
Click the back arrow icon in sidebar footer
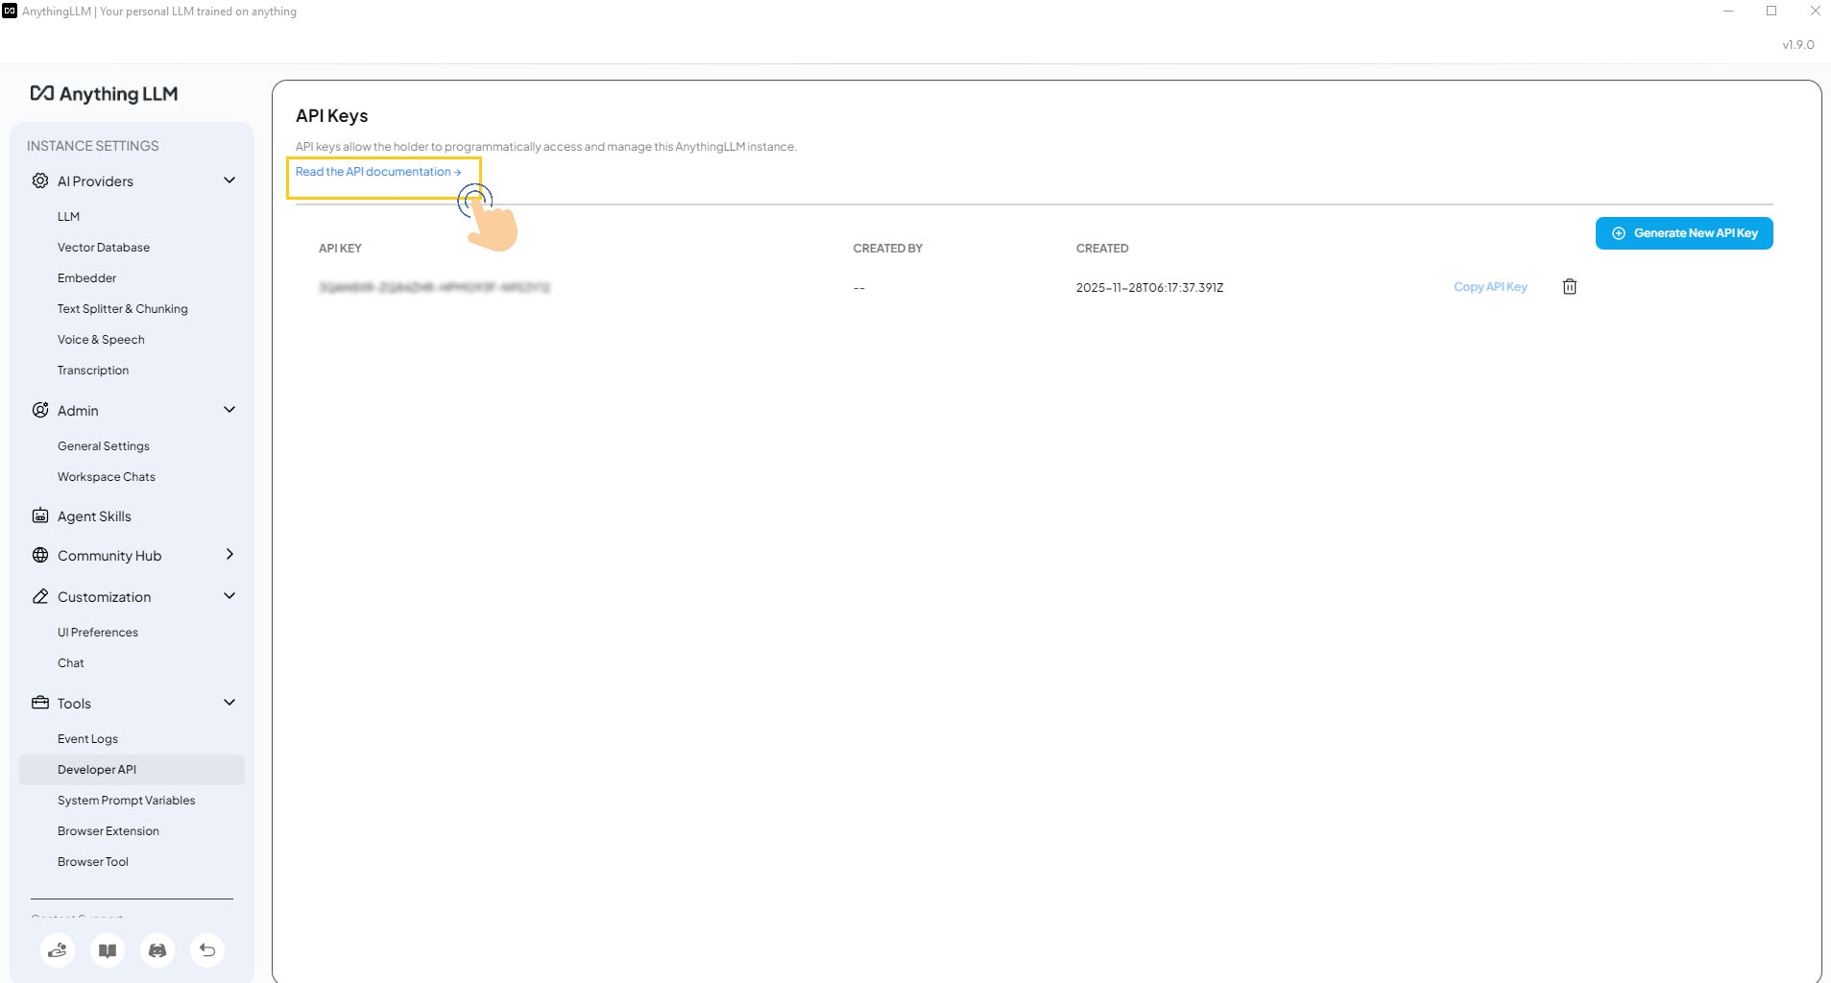click(x=206, y=950)
